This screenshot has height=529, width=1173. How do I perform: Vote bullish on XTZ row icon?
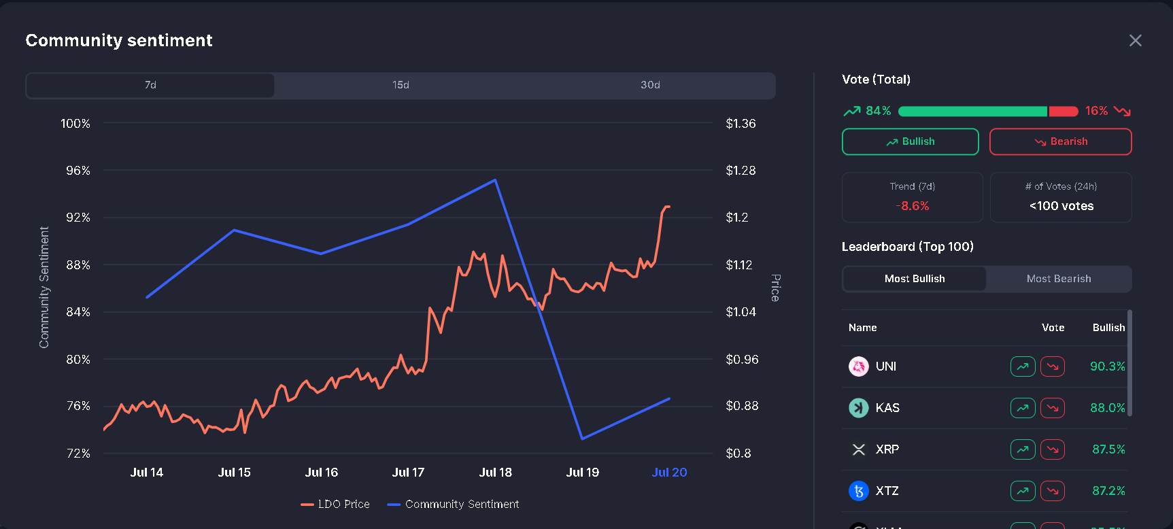[1023, 491]
